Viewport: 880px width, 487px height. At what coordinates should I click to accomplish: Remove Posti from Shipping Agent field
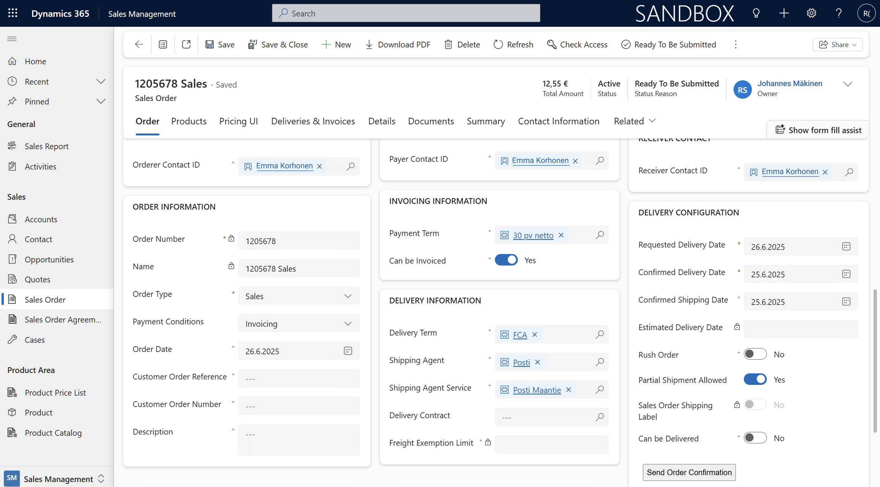click(537, 362)
